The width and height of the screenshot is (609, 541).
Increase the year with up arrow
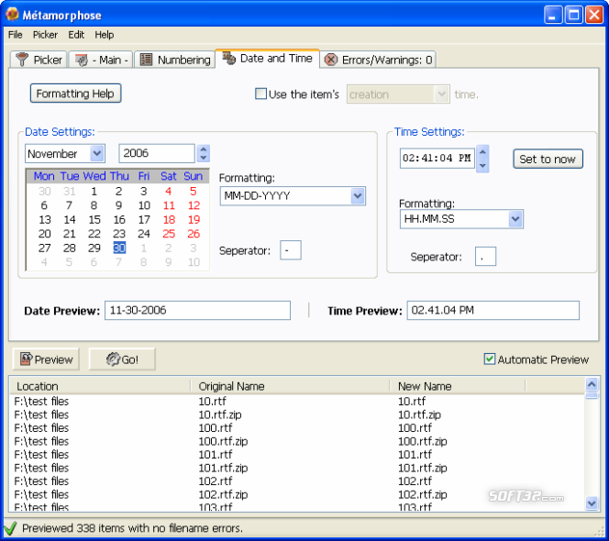click(204, 149)
